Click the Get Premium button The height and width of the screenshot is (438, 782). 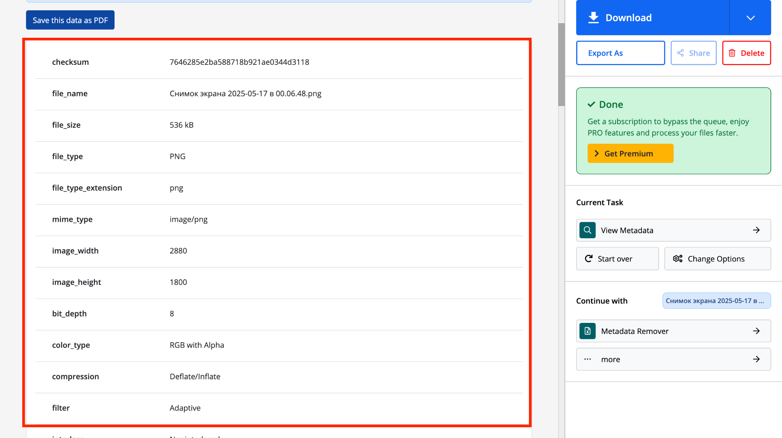[630, 153]
